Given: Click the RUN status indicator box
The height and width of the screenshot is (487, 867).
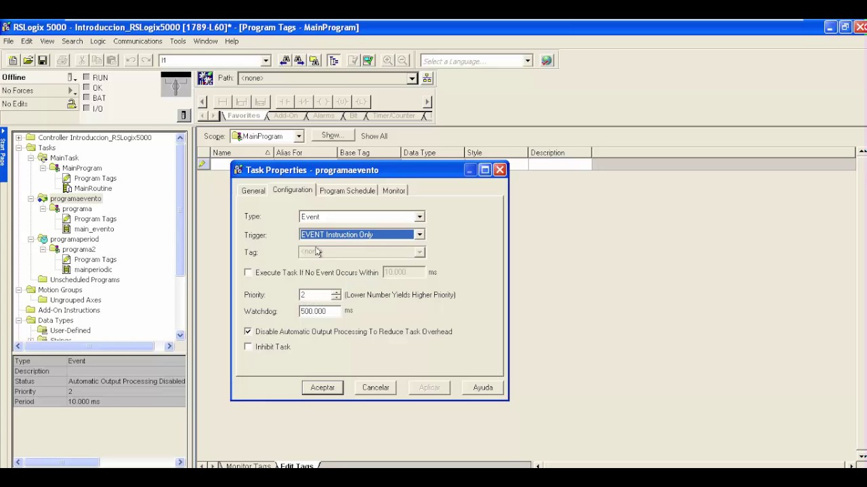Looking at the screenshot, I should [86, 77].
